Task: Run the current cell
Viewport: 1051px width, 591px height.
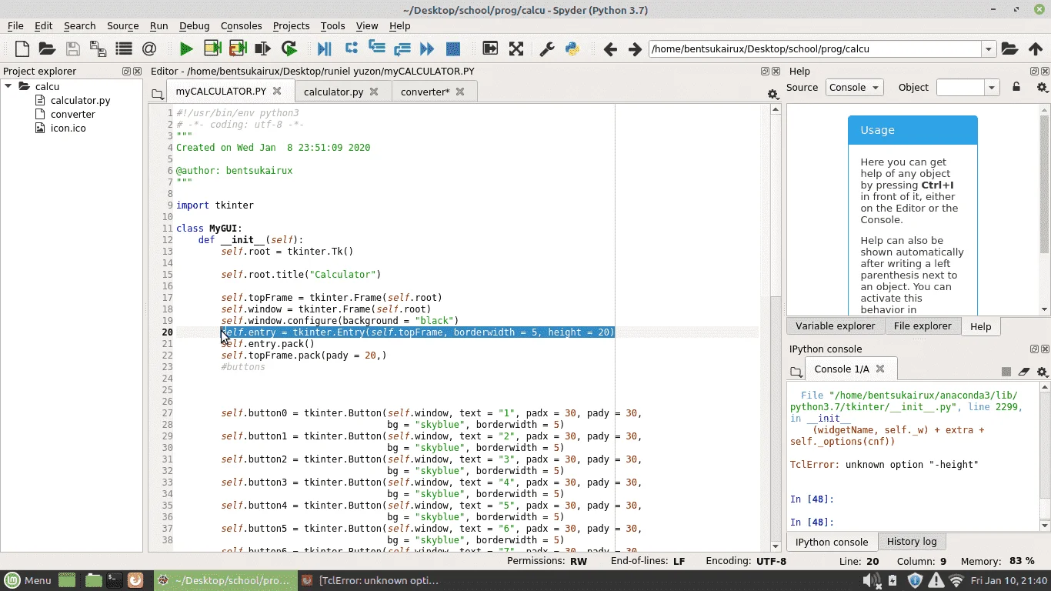Action: [212, 48]
